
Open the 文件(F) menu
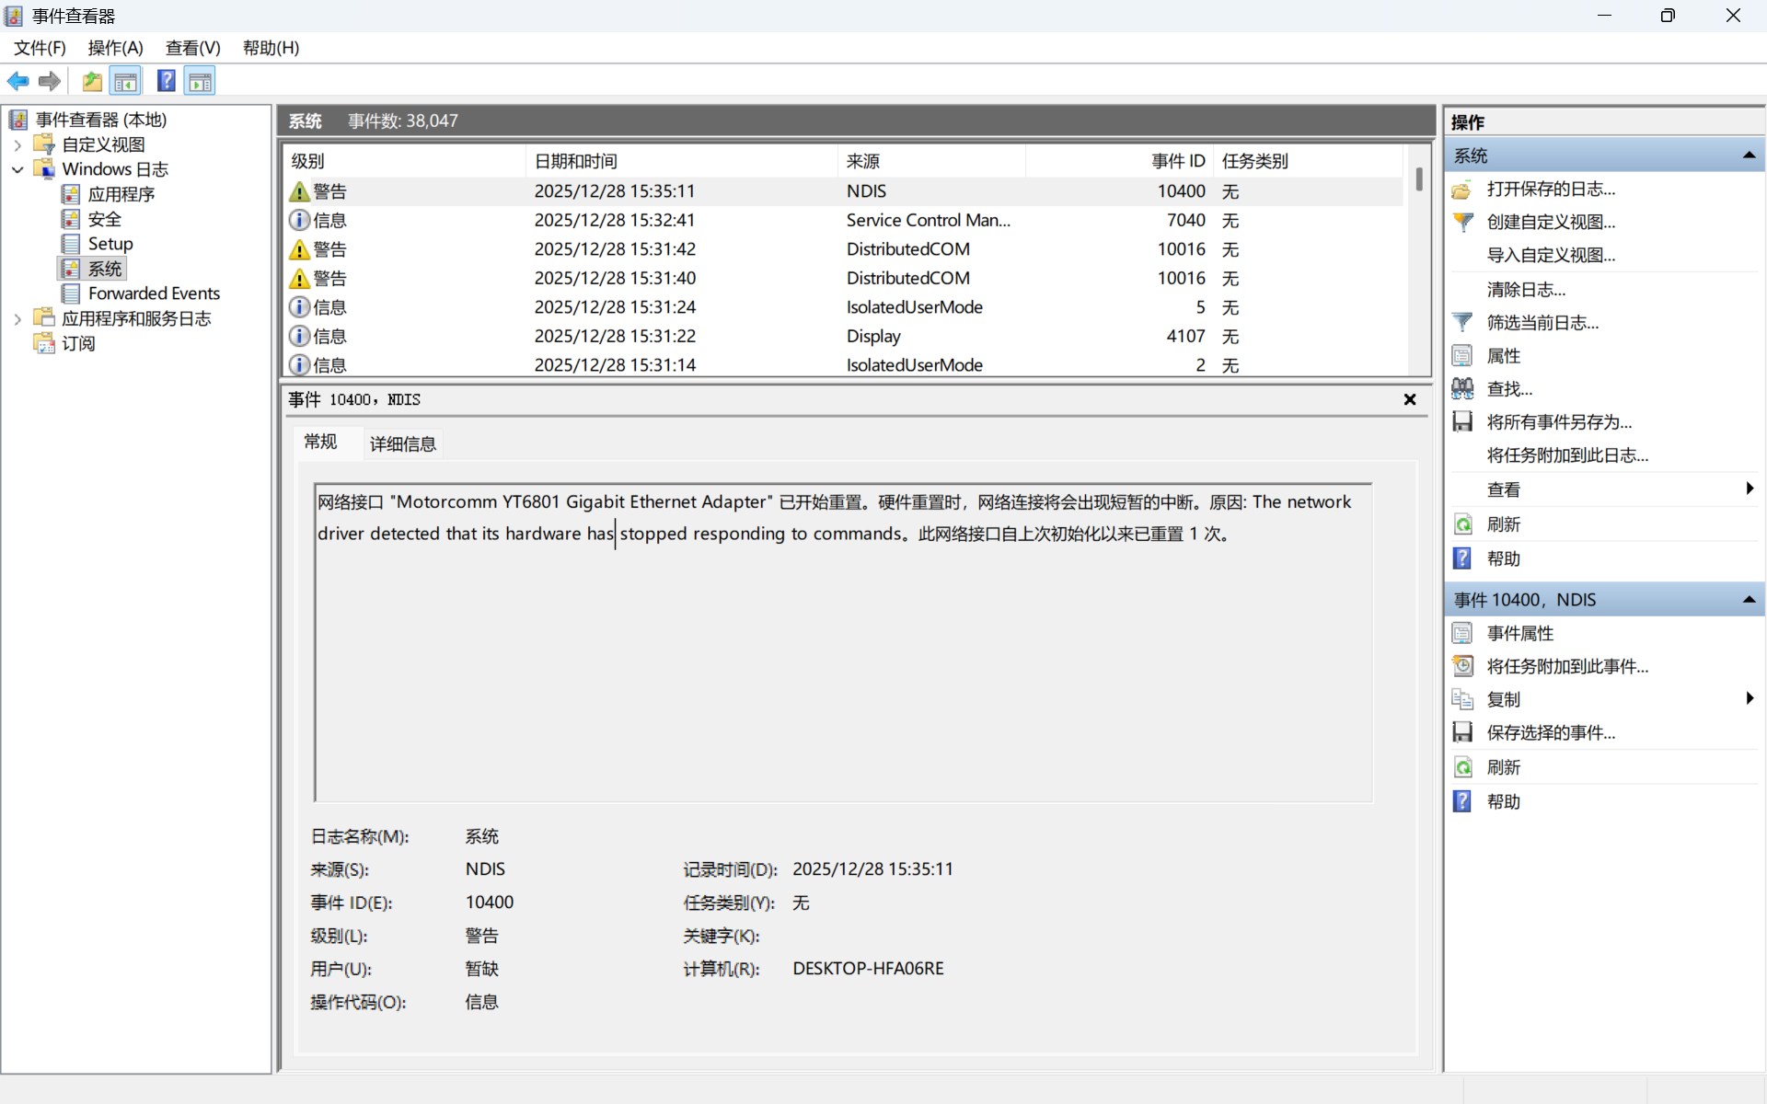[40, 48]
